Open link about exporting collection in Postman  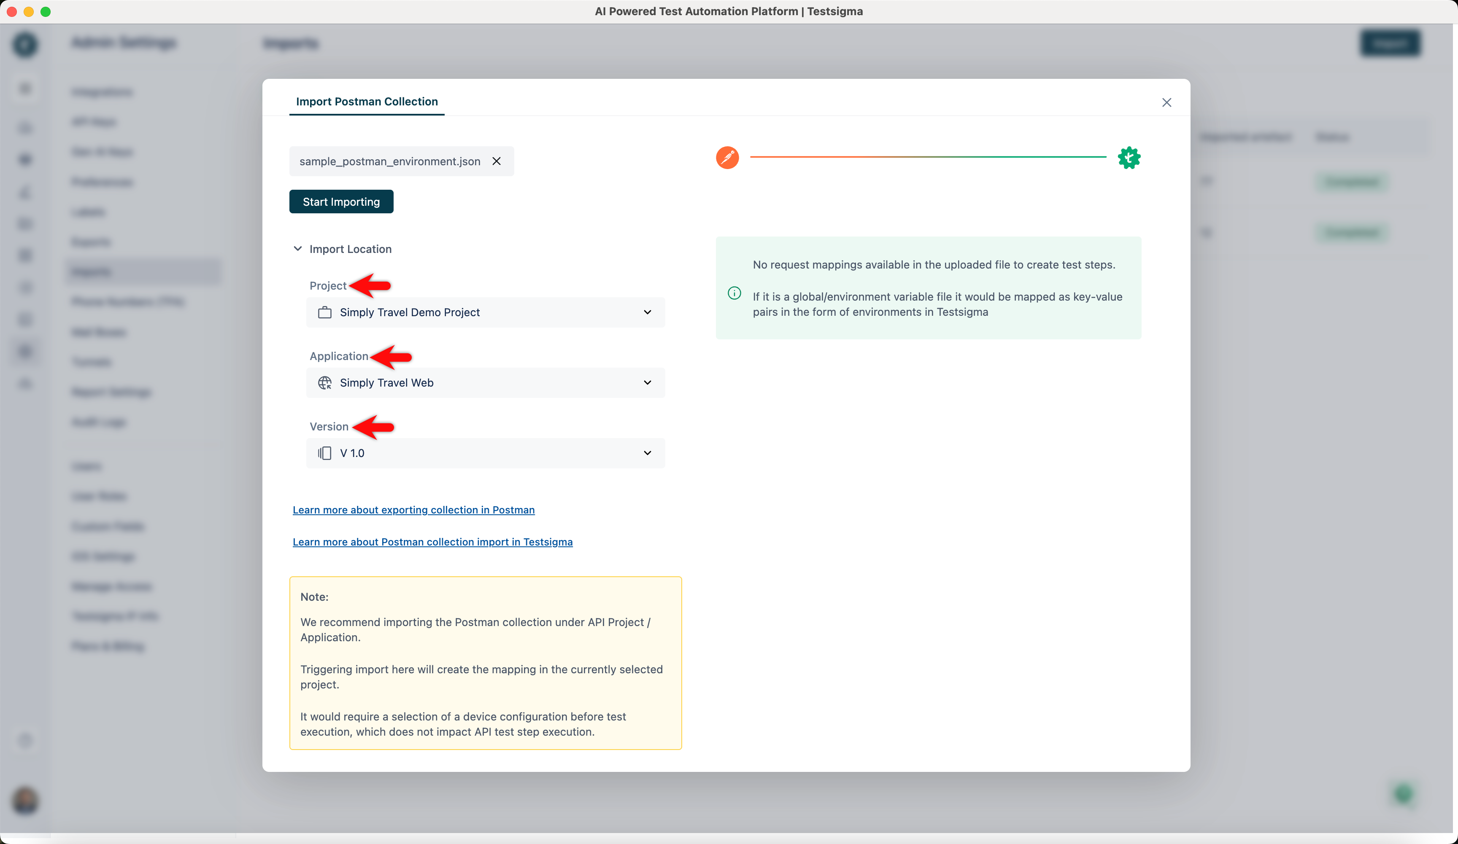tap(413, 510)
